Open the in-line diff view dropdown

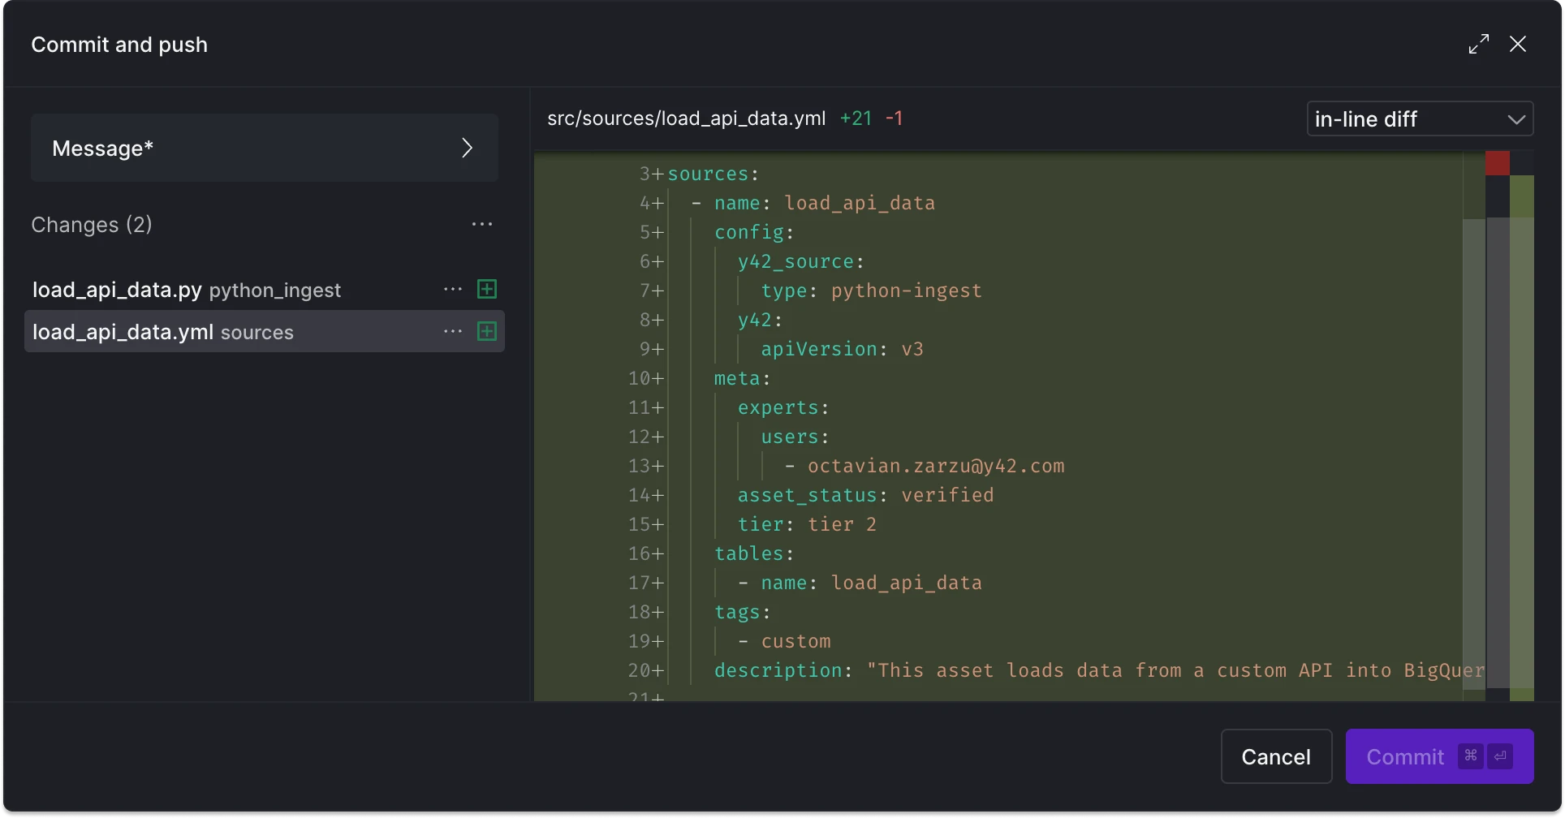(1408, 119)
